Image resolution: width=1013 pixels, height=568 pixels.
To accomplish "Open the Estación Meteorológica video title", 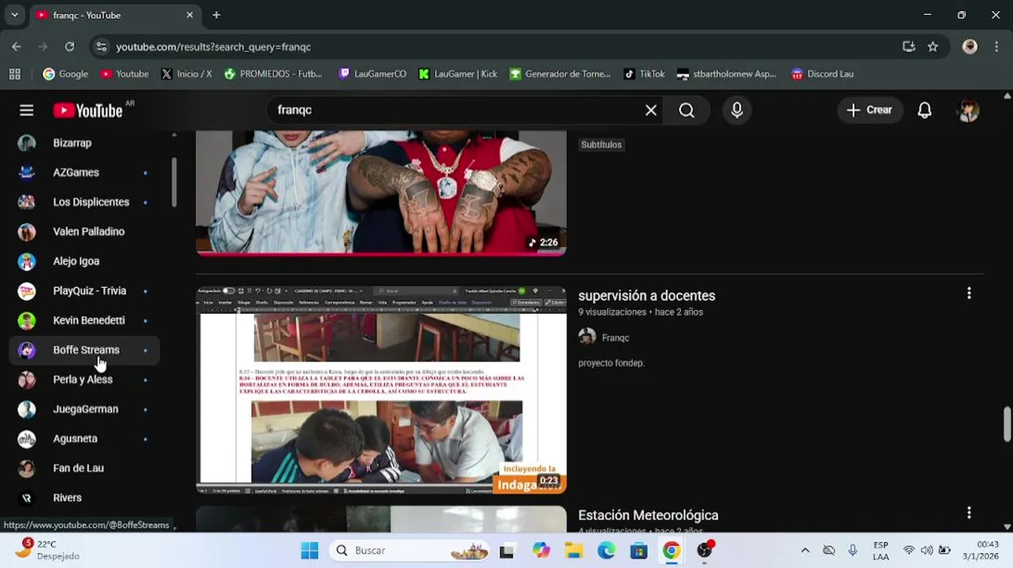I will click(x=649, y=515).
